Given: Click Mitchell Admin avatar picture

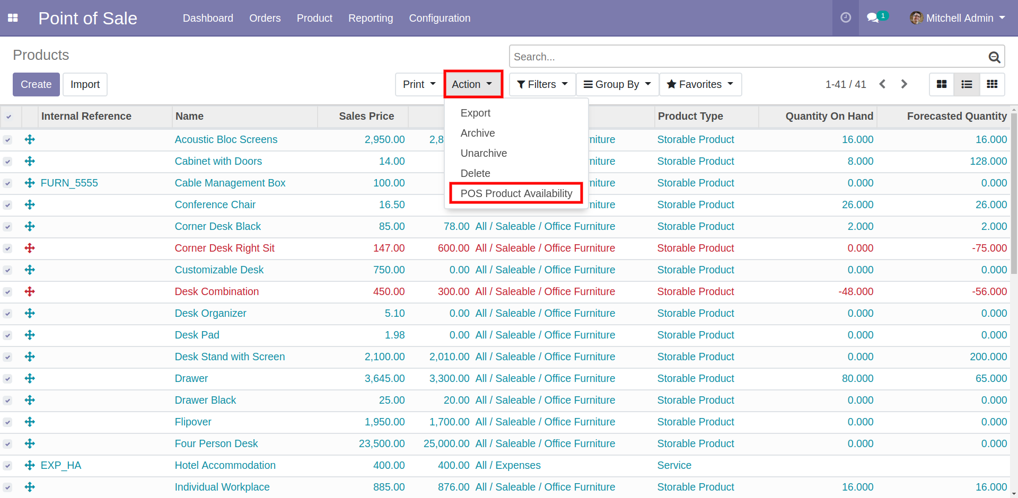Looking at the screenshot, I should click(x=916, y=18).
